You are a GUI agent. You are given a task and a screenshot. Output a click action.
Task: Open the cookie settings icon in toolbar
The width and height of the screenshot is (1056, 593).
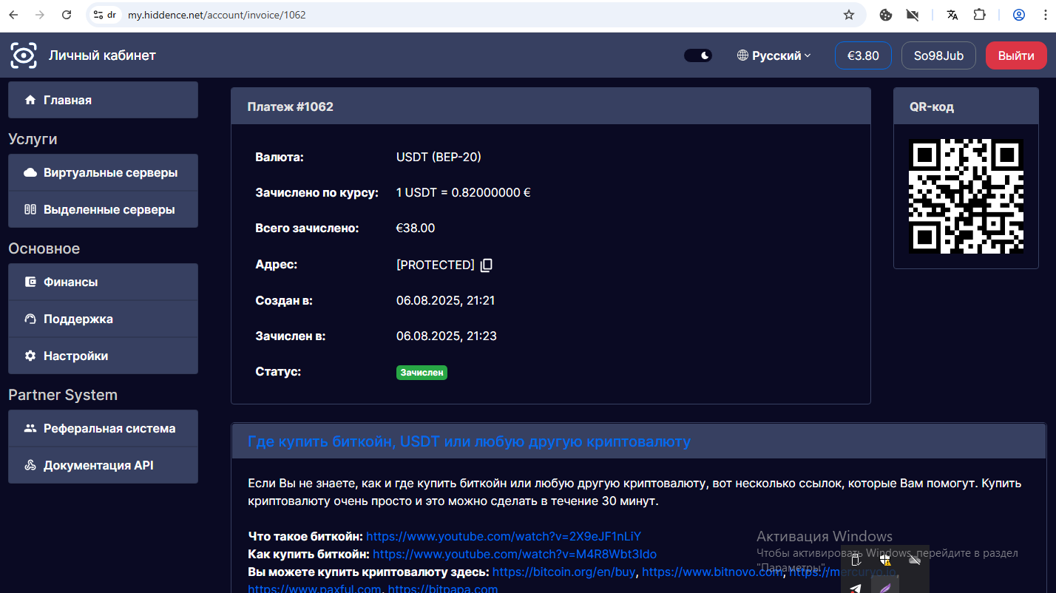pyautogui.click(x=886, y=15)
